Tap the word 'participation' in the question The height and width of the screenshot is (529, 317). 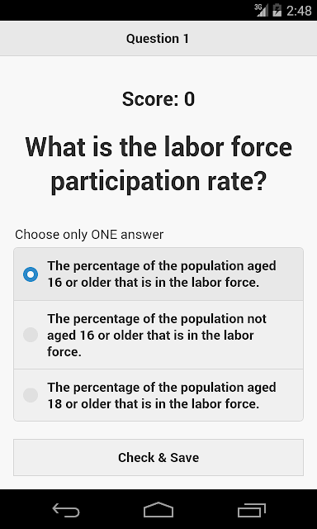pyautogui.click(x=126, y=182)
